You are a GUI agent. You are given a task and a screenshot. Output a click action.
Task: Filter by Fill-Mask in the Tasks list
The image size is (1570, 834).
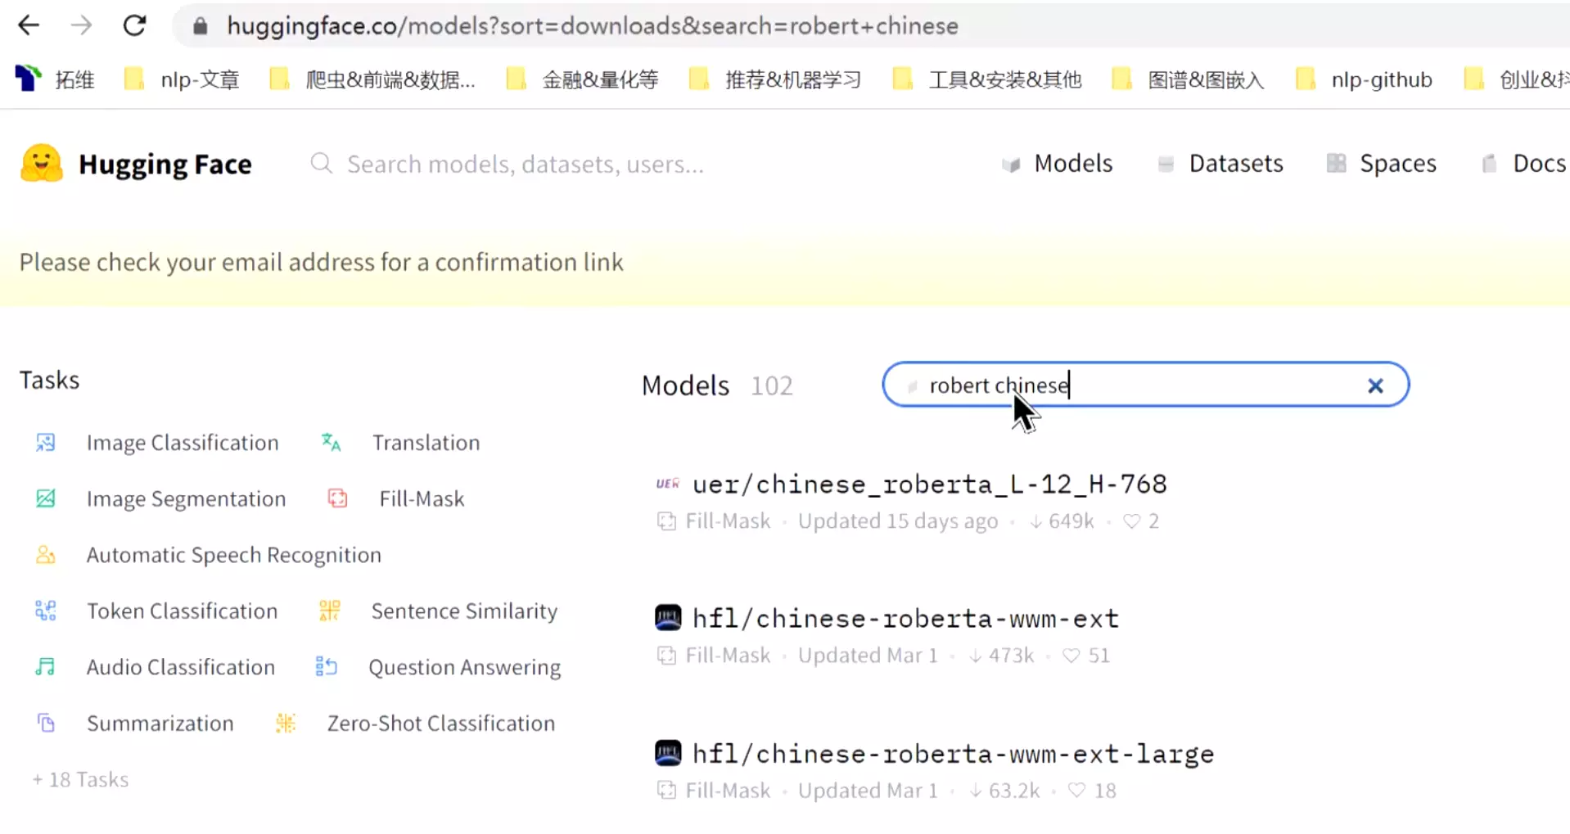coord(422,498)
